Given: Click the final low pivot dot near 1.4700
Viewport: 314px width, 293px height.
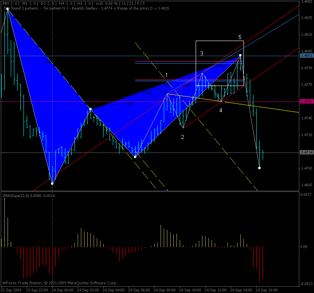Looking at the screenshot, I should (259, 168).
